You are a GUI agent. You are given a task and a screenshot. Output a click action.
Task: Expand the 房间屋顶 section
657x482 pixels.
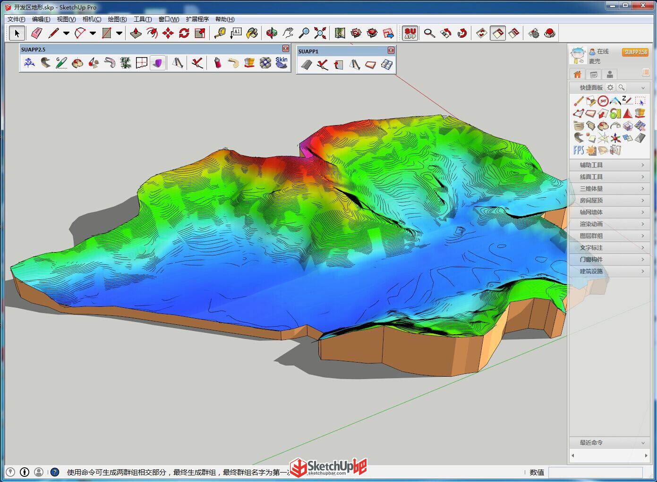coord(609,200)
